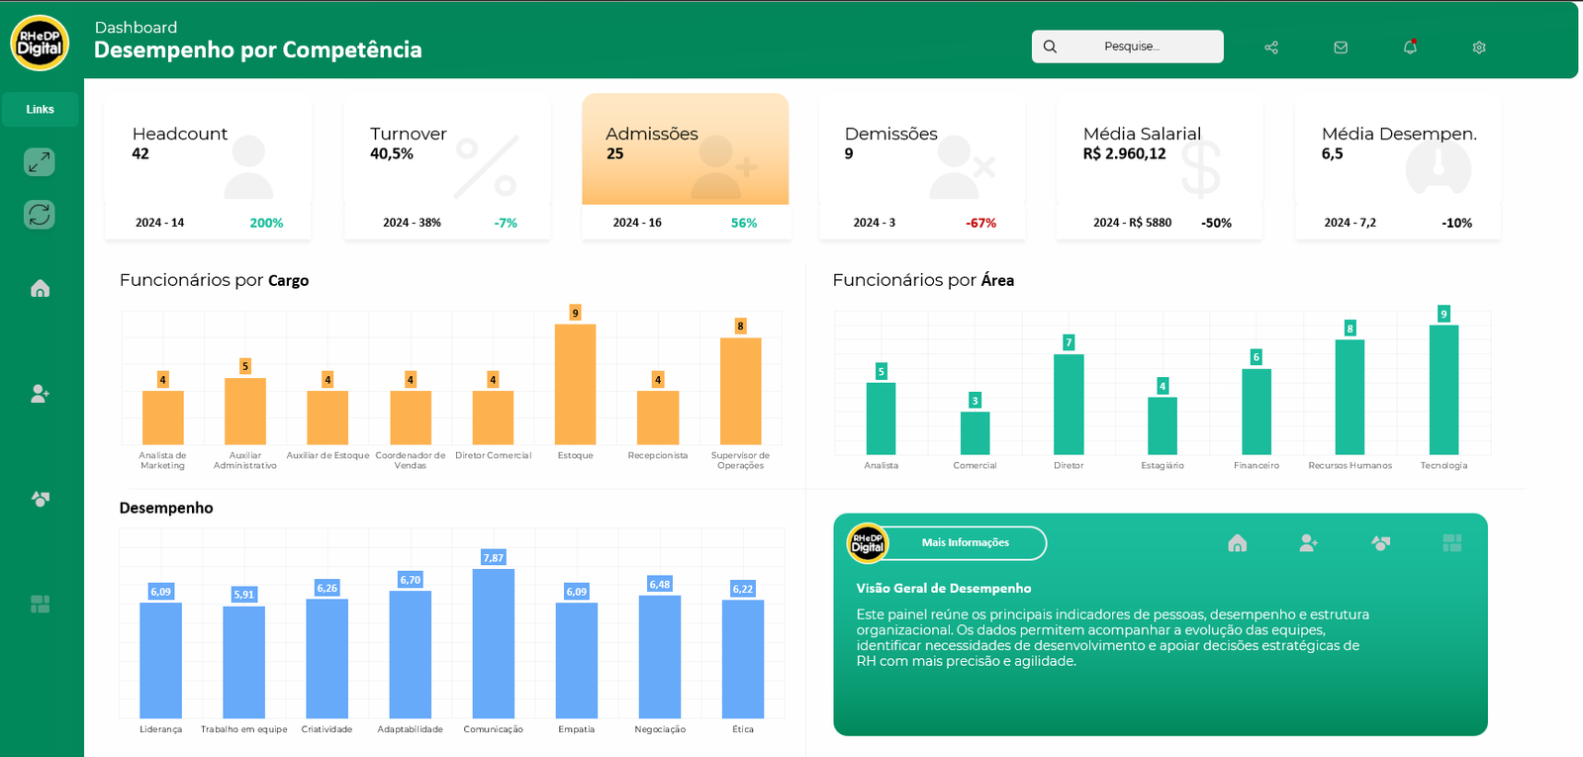Open the Home icon in left sidebar
Screen dimensions: 1583x757
tap(40, 288)
